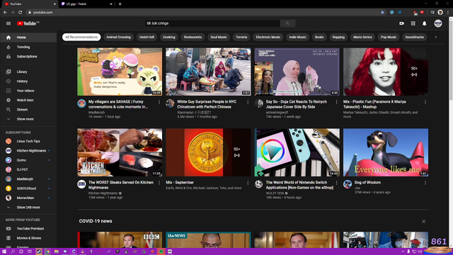The width and height of the screenshot is (453, 255).
Task: Open a new browser tab
Action: click(120, 4)
